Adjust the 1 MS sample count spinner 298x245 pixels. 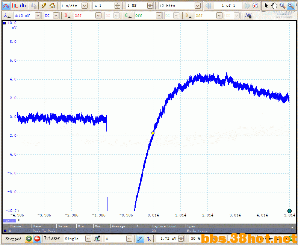(x=150, y=6)
